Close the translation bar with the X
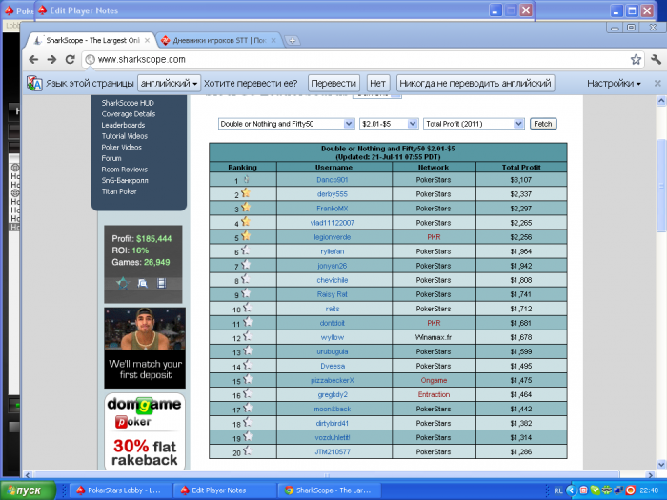This screenshot has width=667, height=500. pos(657,84)
